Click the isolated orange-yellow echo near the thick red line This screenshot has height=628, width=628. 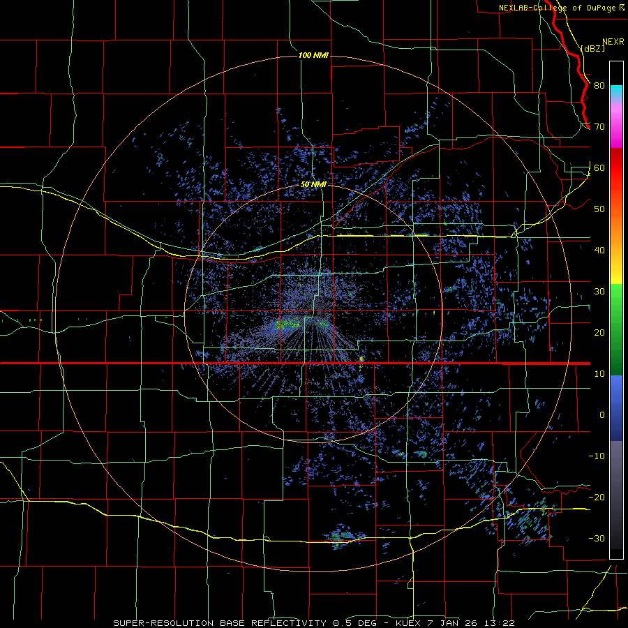click(361, 359)
